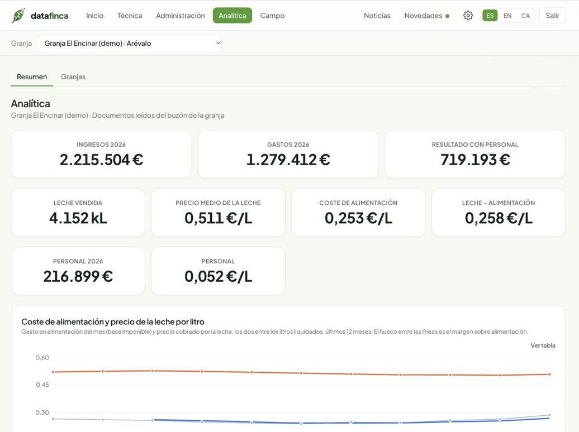Switch language to ES

click(x=490, y=16)
